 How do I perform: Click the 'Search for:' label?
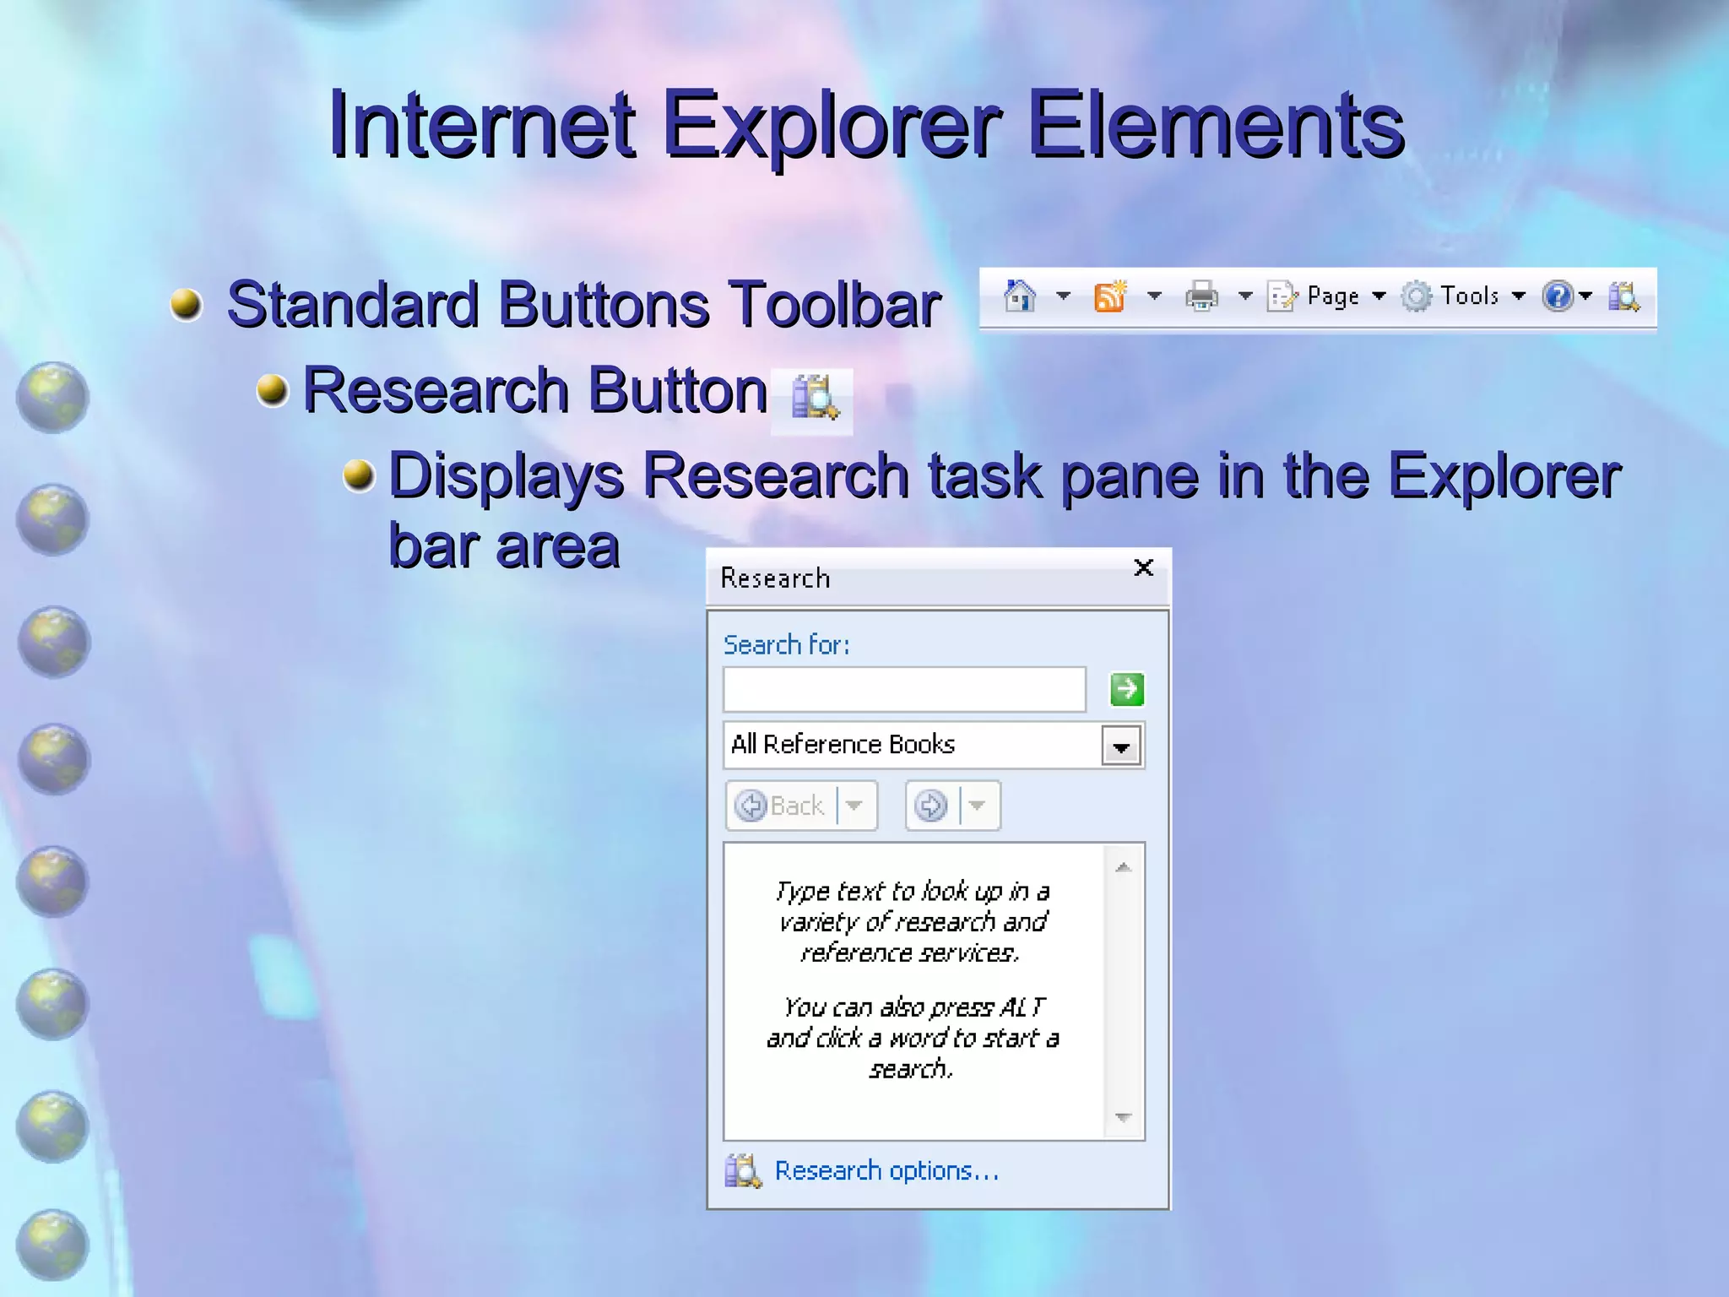click(786, 645)
